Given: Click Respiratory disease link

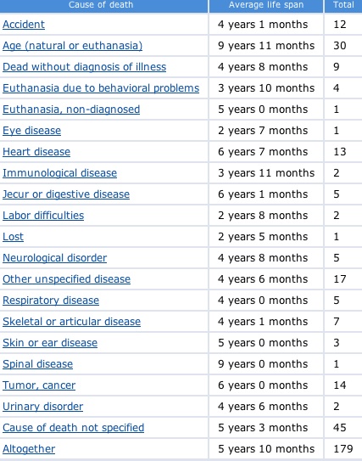Looking at the screenshot, I should [x=51, y=301].
